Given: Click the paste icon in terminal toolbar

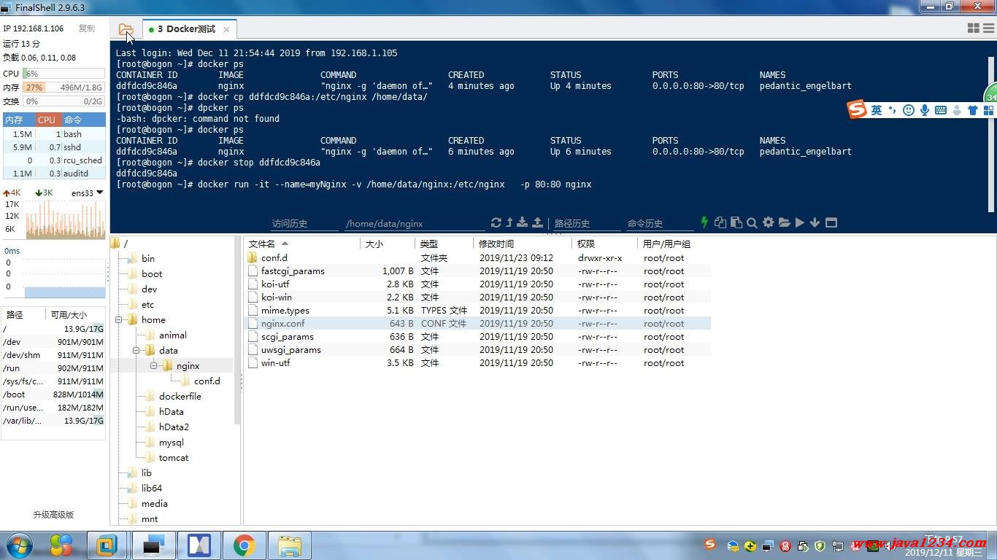Looking at the screenshot, I should click(x=736, y=222).
